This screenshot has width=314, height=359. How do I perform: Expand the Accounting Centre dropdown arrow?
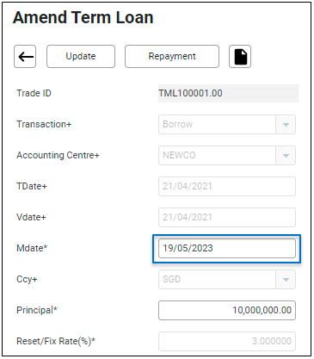click(x=286, y=156)
